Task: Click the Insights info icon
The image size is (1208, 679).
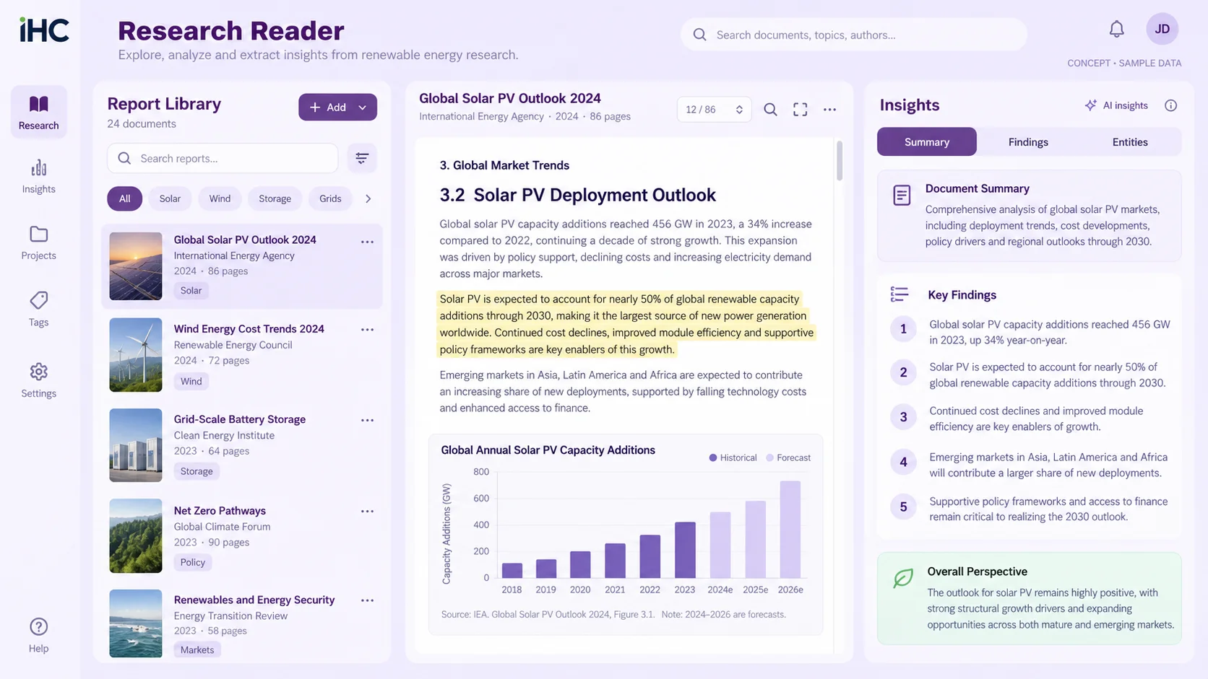Action: click(x=1170, y=105)
